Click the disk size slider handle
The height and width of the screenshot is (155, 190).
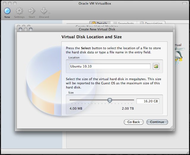110,100
